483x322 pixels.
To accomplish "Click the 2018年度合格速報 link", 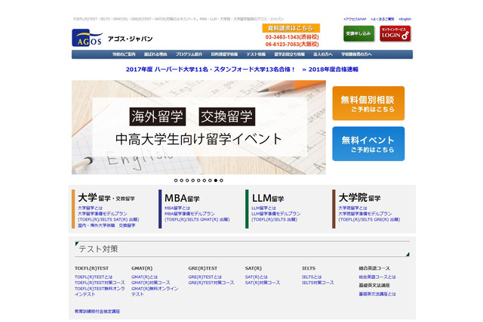I will coord(330,69).
